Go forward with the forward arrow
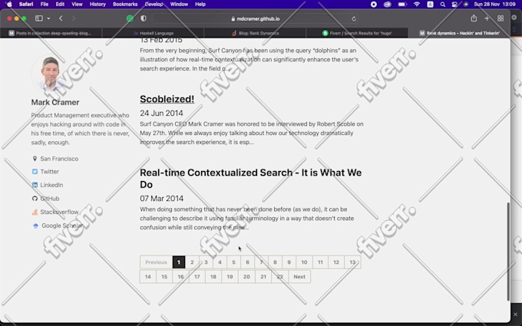Viewport: 522px width, 326px height. (74, 18)
